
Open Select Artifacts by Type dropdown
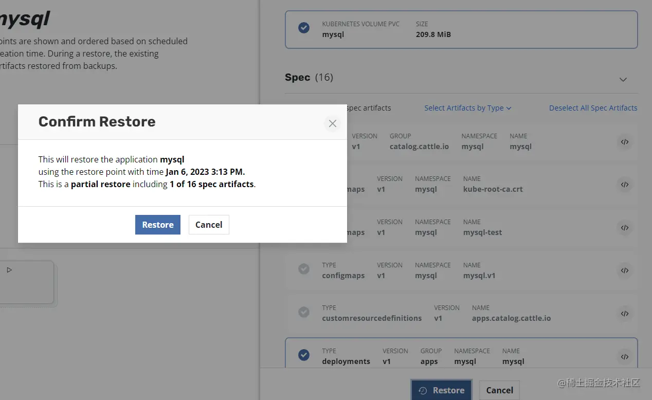468,108
